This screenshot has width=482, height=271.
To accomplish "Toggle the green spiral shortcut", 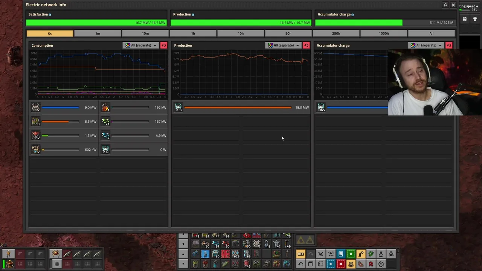I will (371, 254).
